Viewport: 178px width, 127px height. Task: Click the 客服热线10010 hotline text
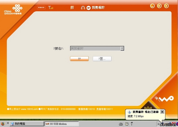(x=86, y=109)
